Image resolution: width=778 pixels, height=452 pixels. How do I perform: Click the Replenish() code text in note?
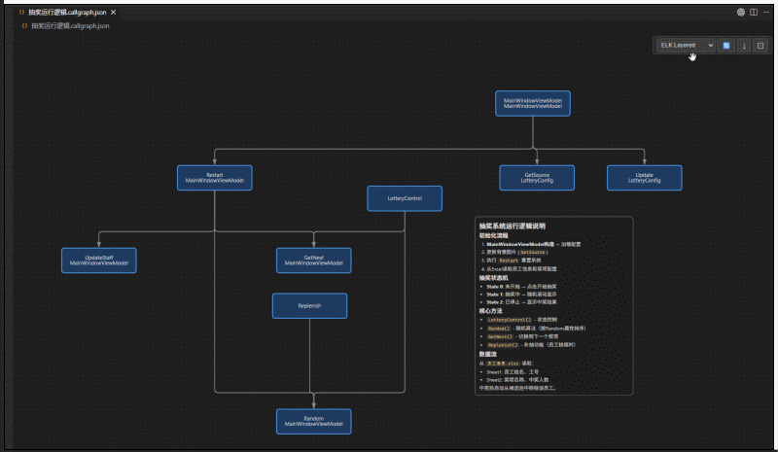click(503, 345)
